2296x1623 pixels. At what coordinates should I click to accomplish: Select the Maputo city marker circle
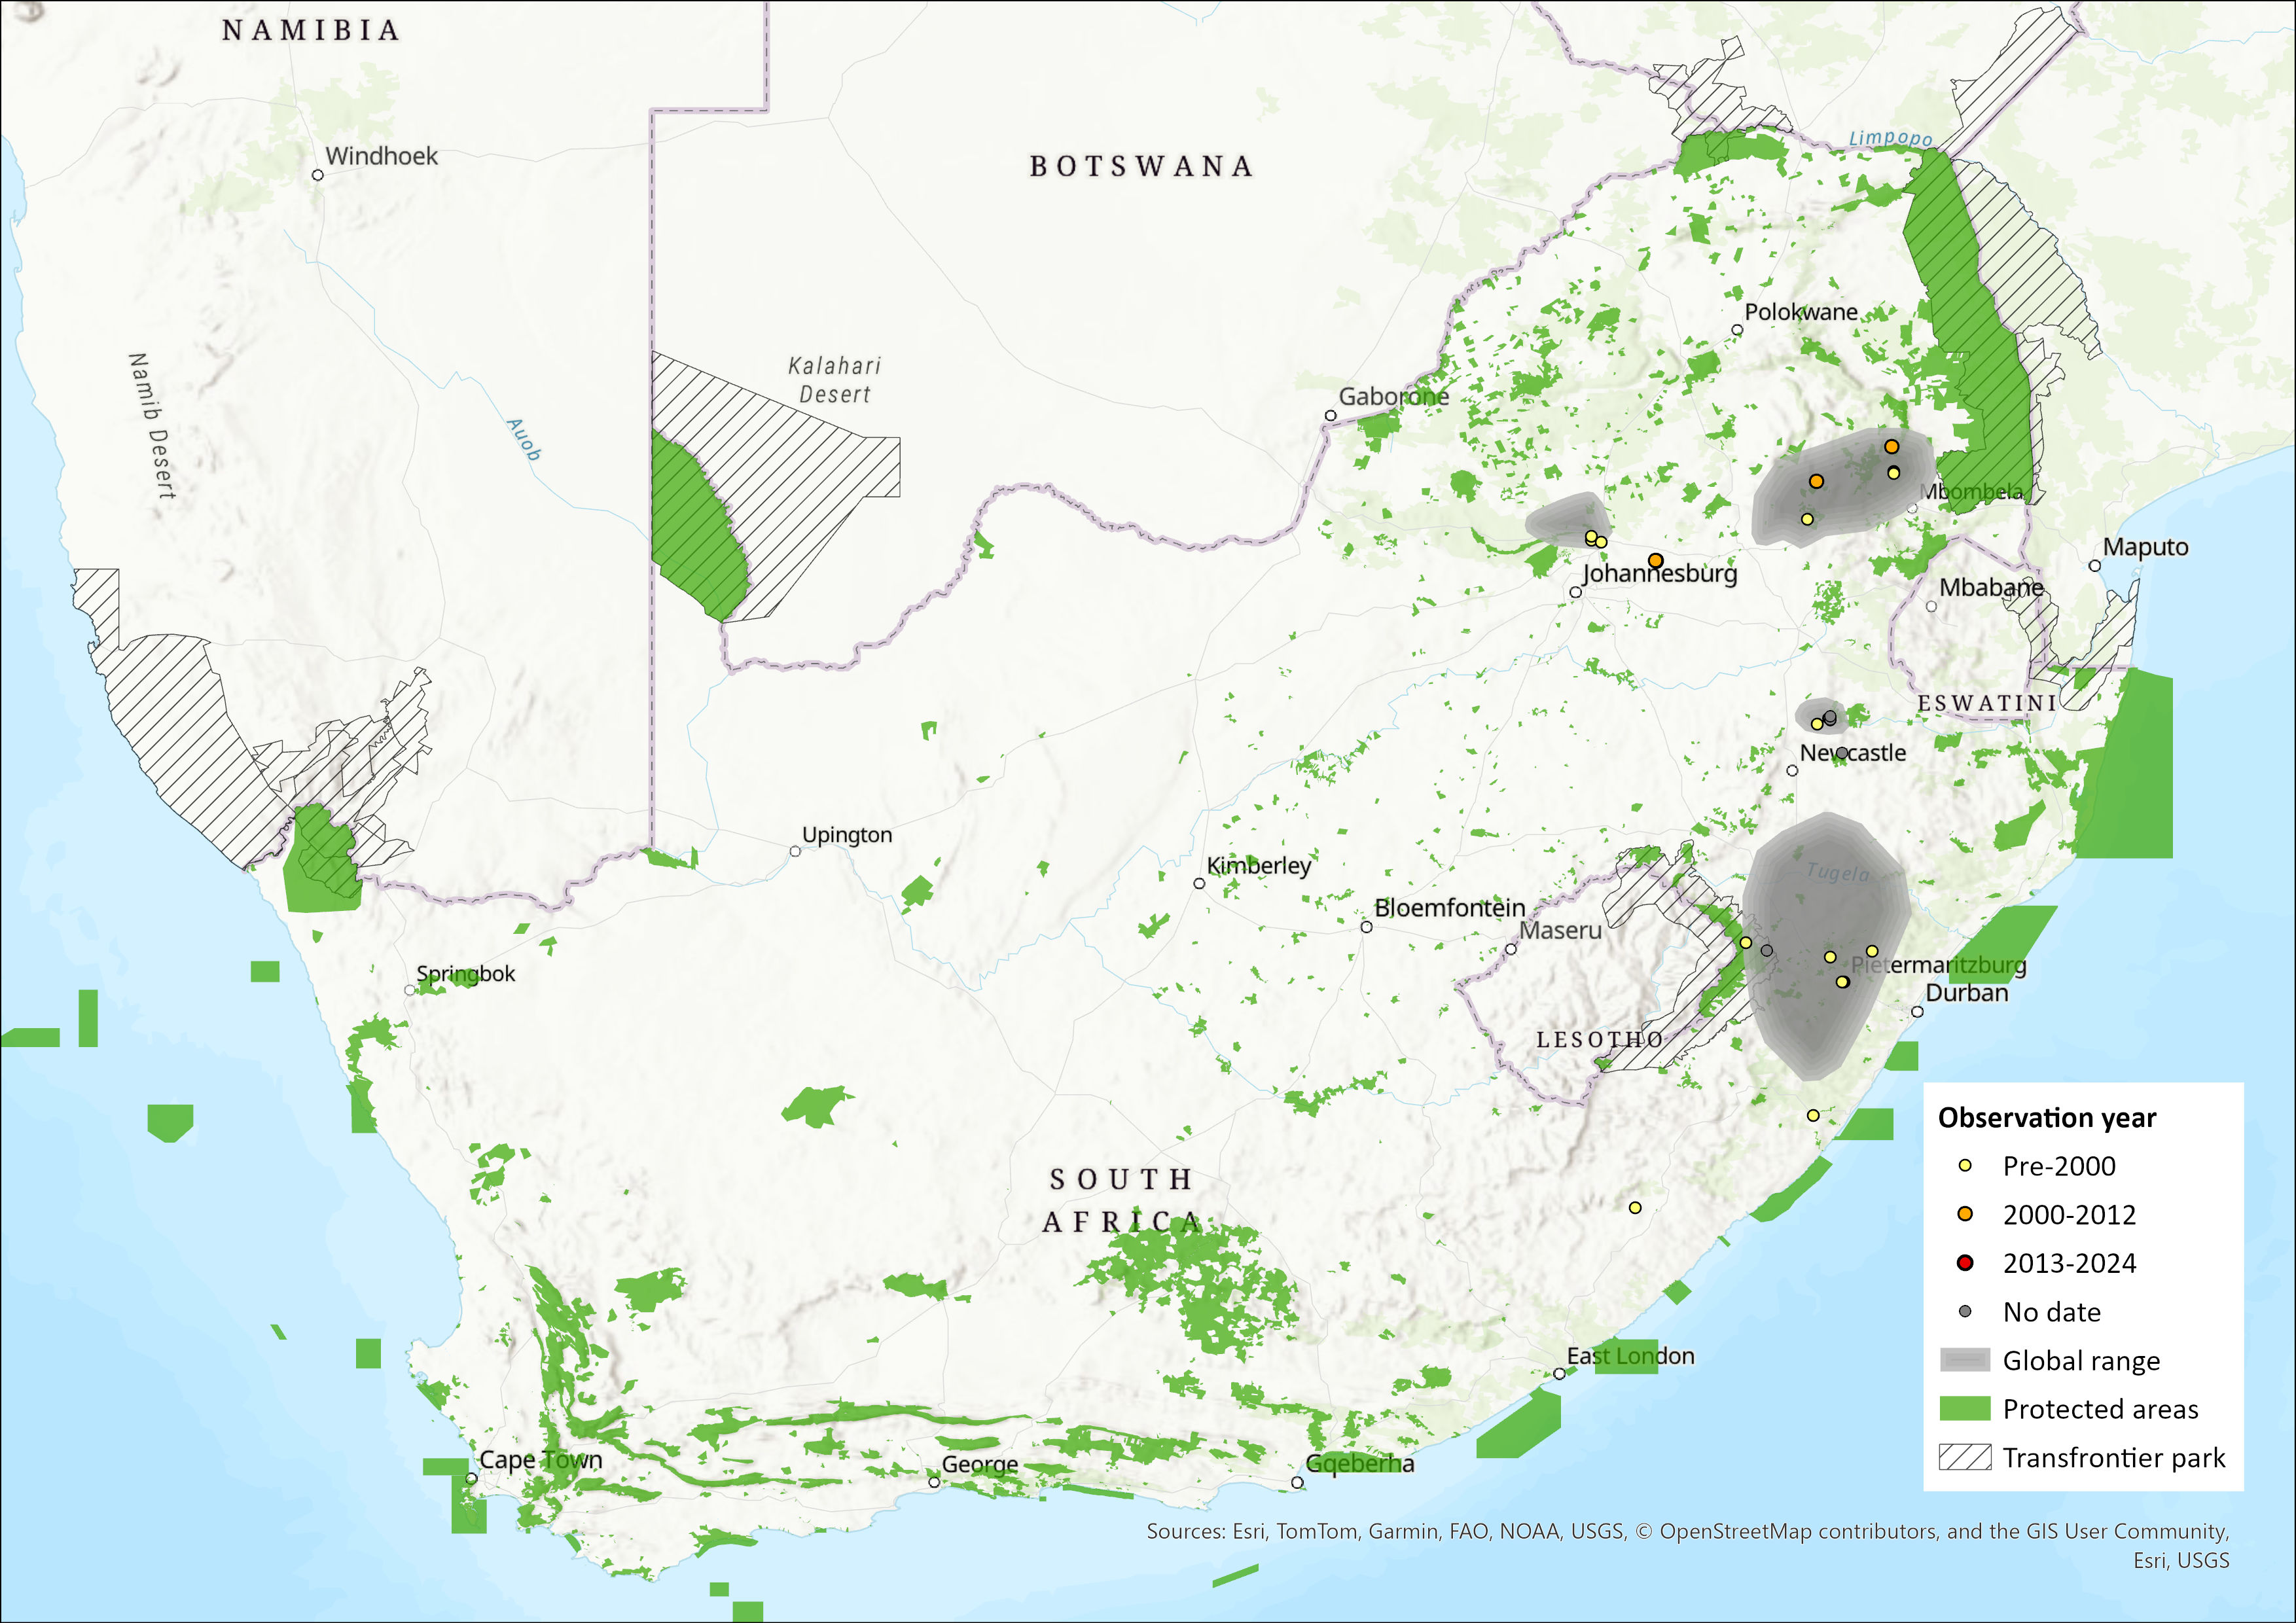(x=2095, y=566)
